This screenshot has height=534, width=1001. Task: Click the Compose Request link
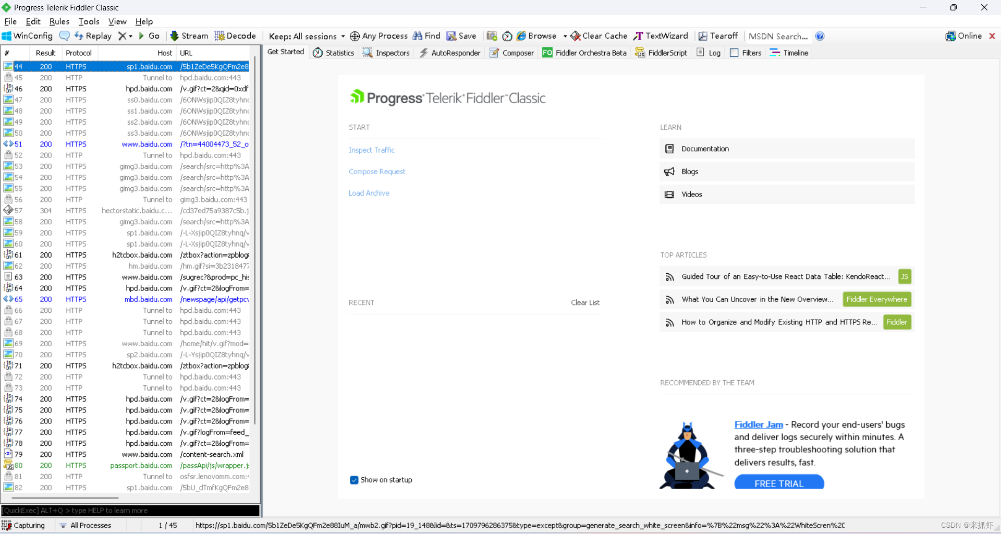[377, 172]
